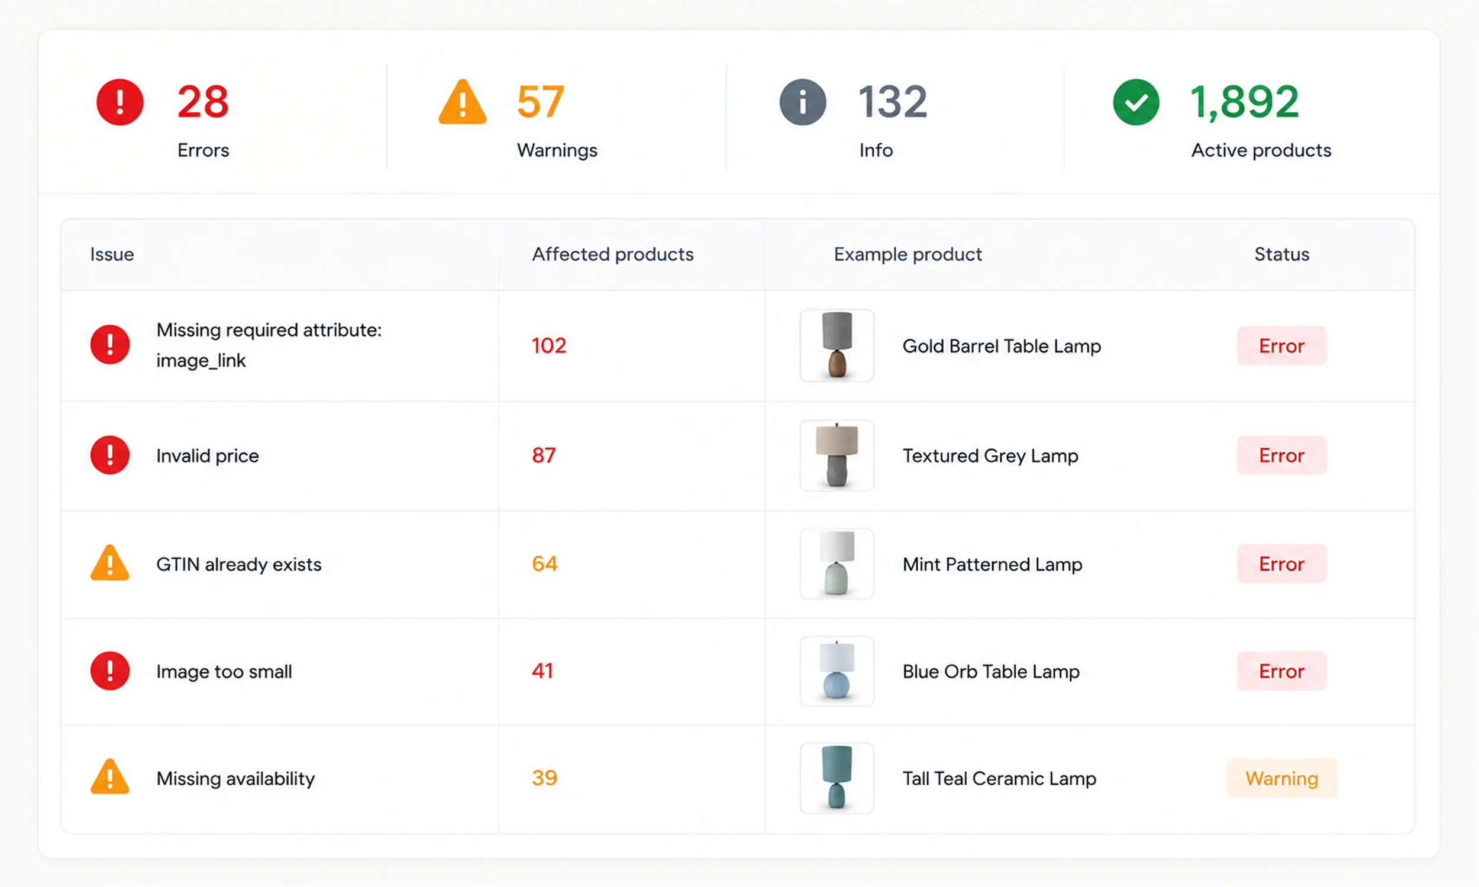Click error icon beside Missing required attribute

click(110, 345)
